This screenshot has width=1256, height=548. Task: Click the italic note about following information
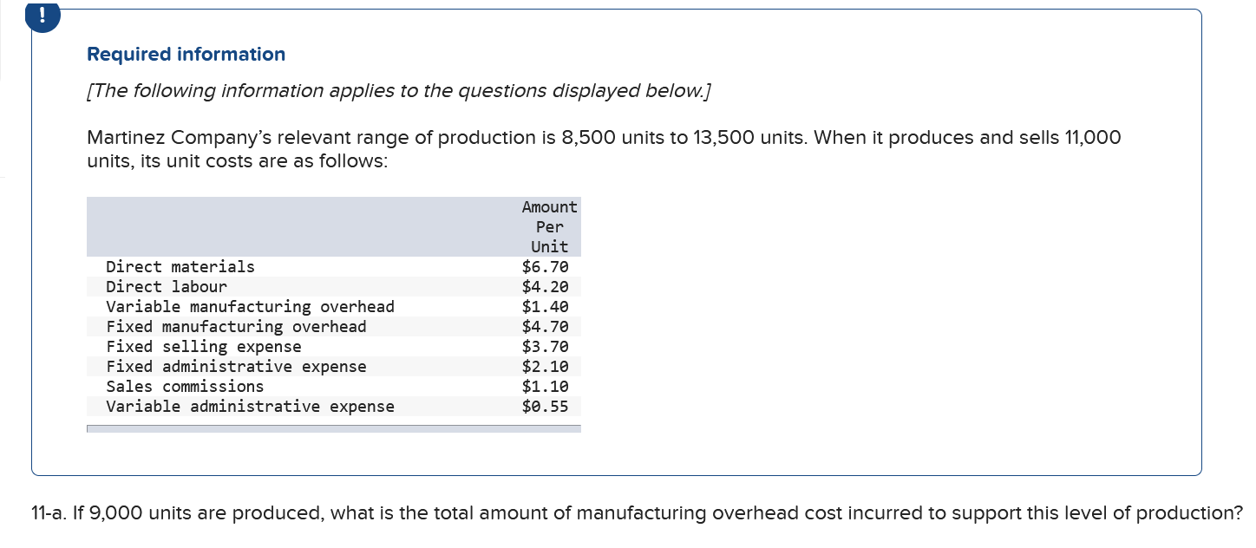tap(398, 91)
